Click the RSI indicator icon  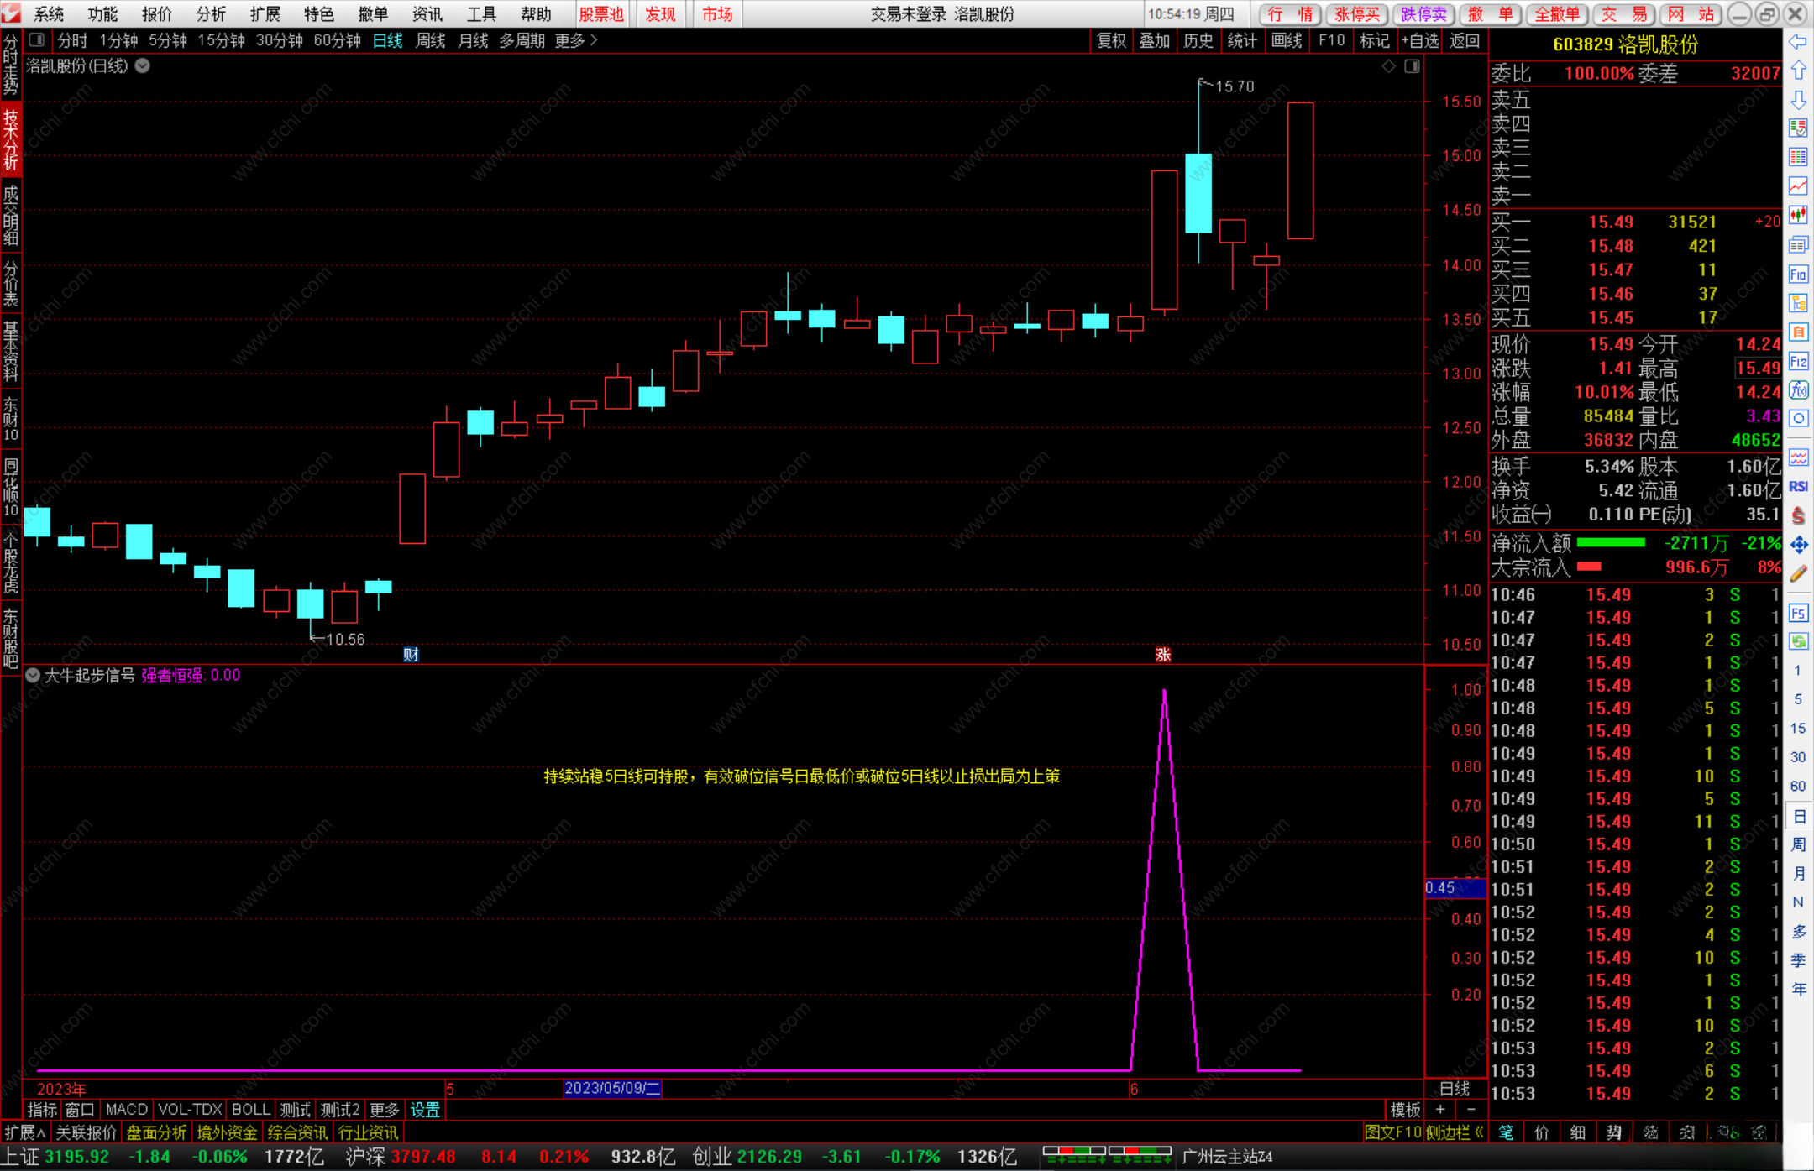click(1798, 487)
